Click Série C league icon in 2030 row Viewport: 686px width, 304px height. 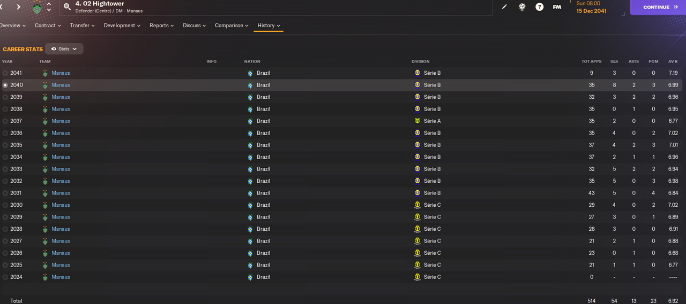tap(417, 205)
